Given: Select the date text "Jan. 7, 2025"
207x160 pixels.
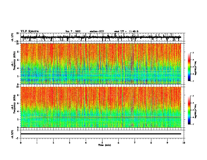Looking at the screenshot, I should tap(73, 31).
